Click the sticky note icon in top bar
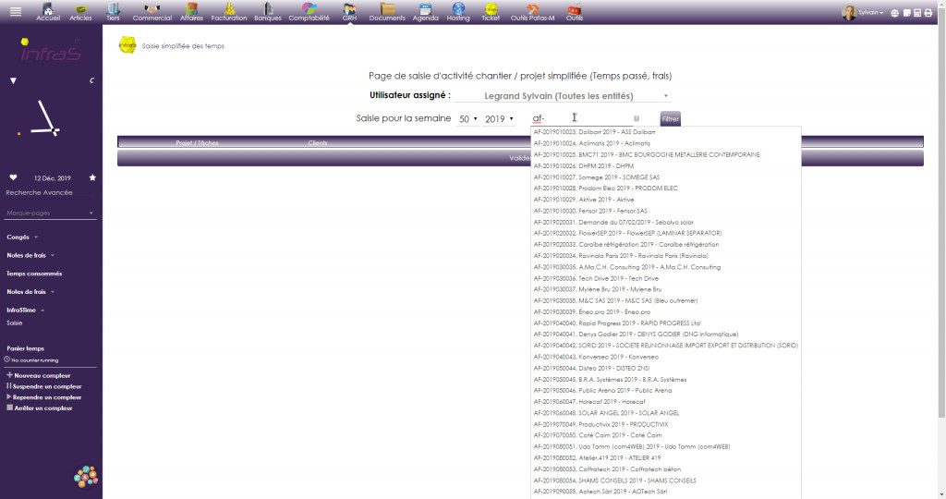Viewport: 946px width, 499px height. (906, 13)
